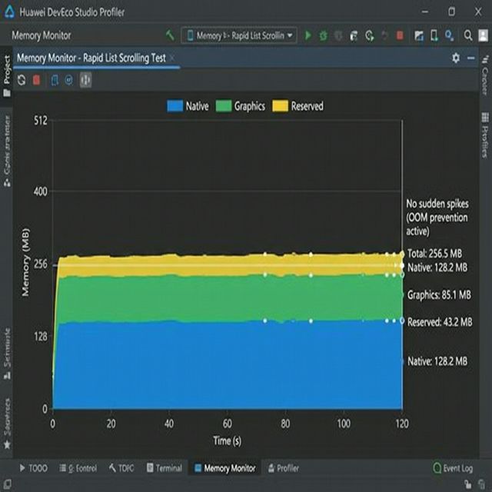
Task: Toggle the Reserved legend swatch
Action: tap(280, 106)
